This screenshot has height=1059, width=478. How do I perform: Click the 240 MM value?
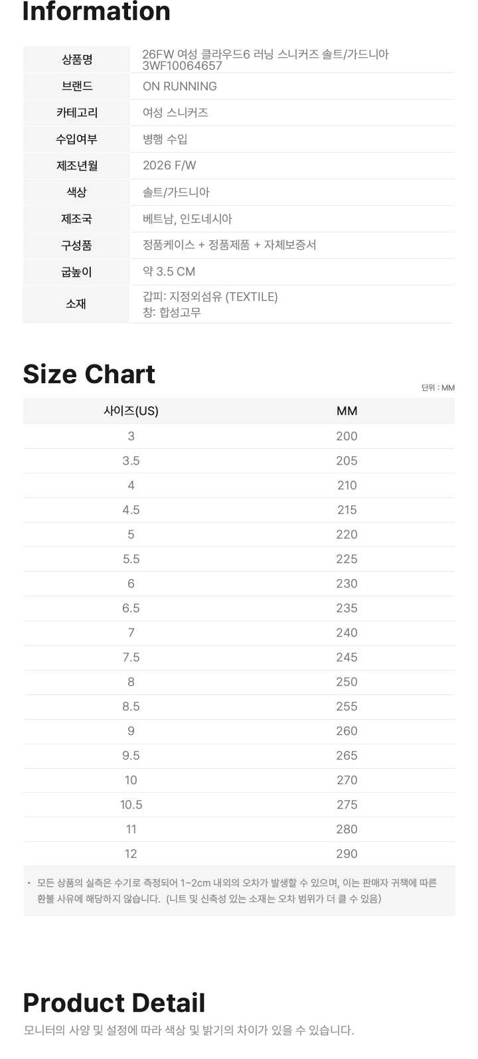[x=347, y=633]
